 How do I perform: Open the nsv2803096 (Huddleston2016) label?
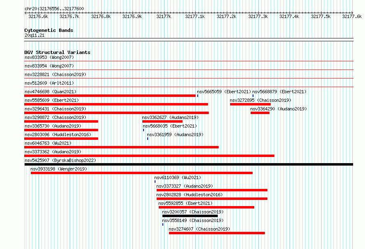click(58, 135)
